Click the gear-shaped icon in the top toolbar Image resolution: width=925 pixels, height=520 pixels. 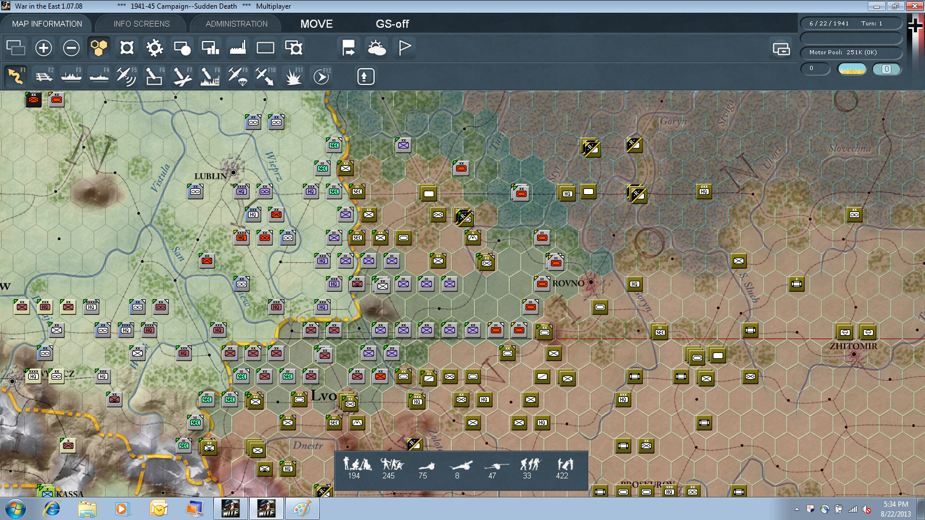[154, 47]
